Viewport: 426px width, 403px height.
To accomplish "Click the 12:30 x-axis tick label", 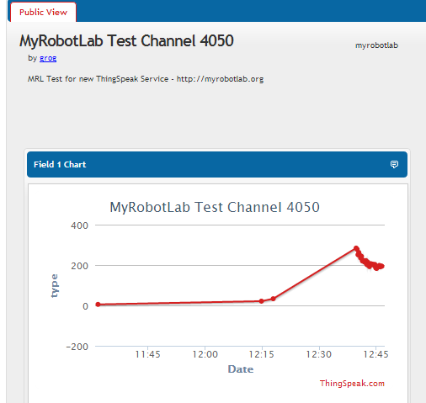I will [x=319, y=354].
